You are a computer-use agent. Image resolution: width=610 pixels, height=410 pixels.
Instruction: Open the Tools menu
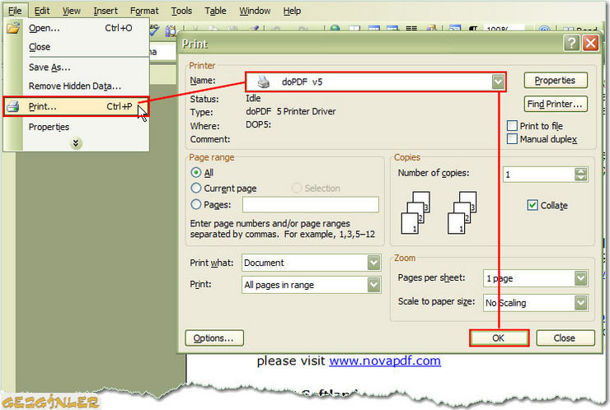(x=181, y=11)
